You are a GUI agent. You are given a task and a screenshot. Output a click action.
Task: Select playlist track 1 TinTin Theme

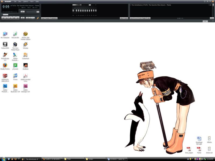pyautogui.click(x=171, y=5)
